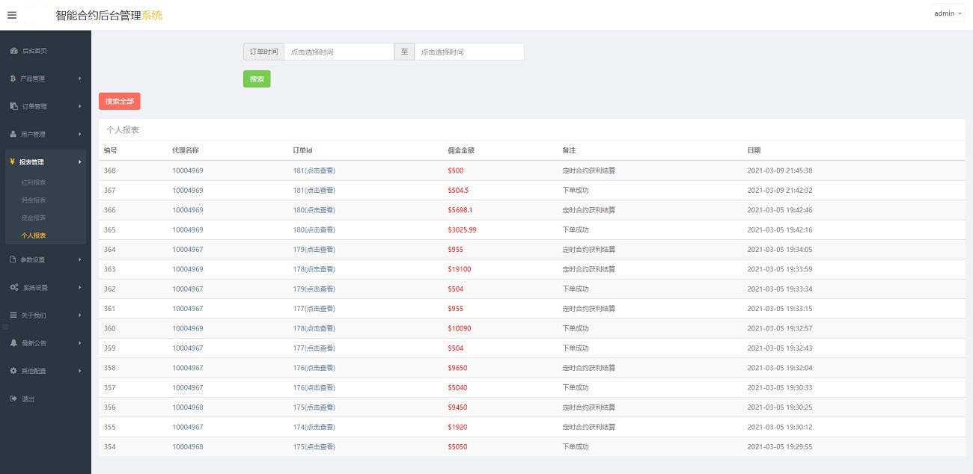Click the gears icon for 系统设置
Screen dimensions: 973x474
pyautogui.click(x=14, y=287)
